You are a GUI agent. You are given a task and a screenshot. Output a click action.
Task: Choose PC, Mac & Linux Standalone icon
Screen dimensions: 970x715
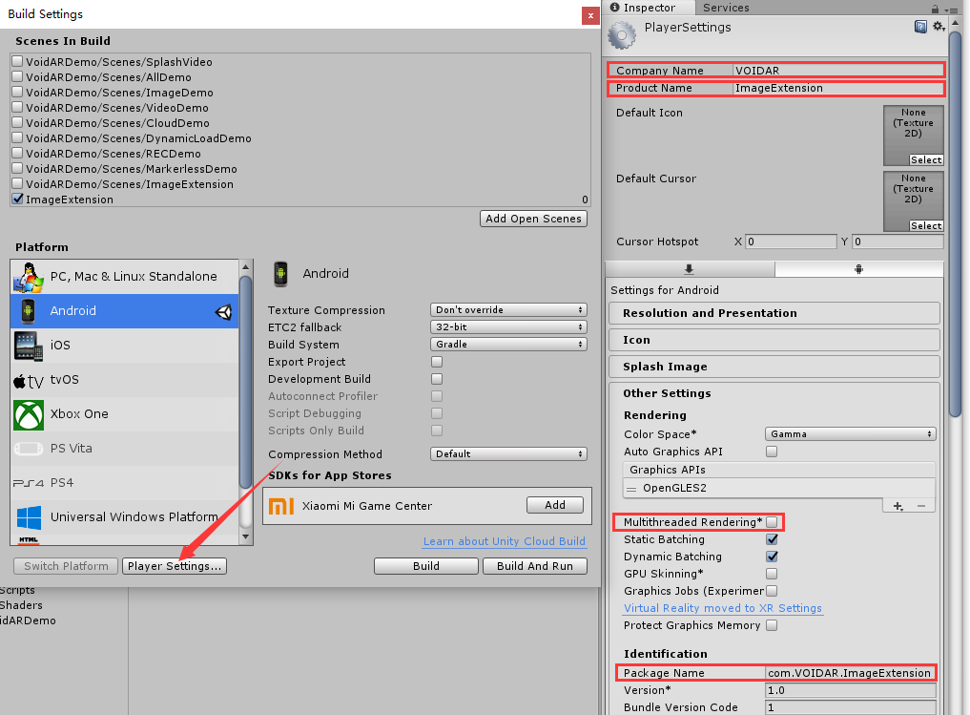[29, 277]
